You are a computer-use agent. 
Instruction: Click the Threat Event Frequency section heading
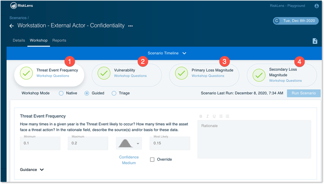pos(43,116)
